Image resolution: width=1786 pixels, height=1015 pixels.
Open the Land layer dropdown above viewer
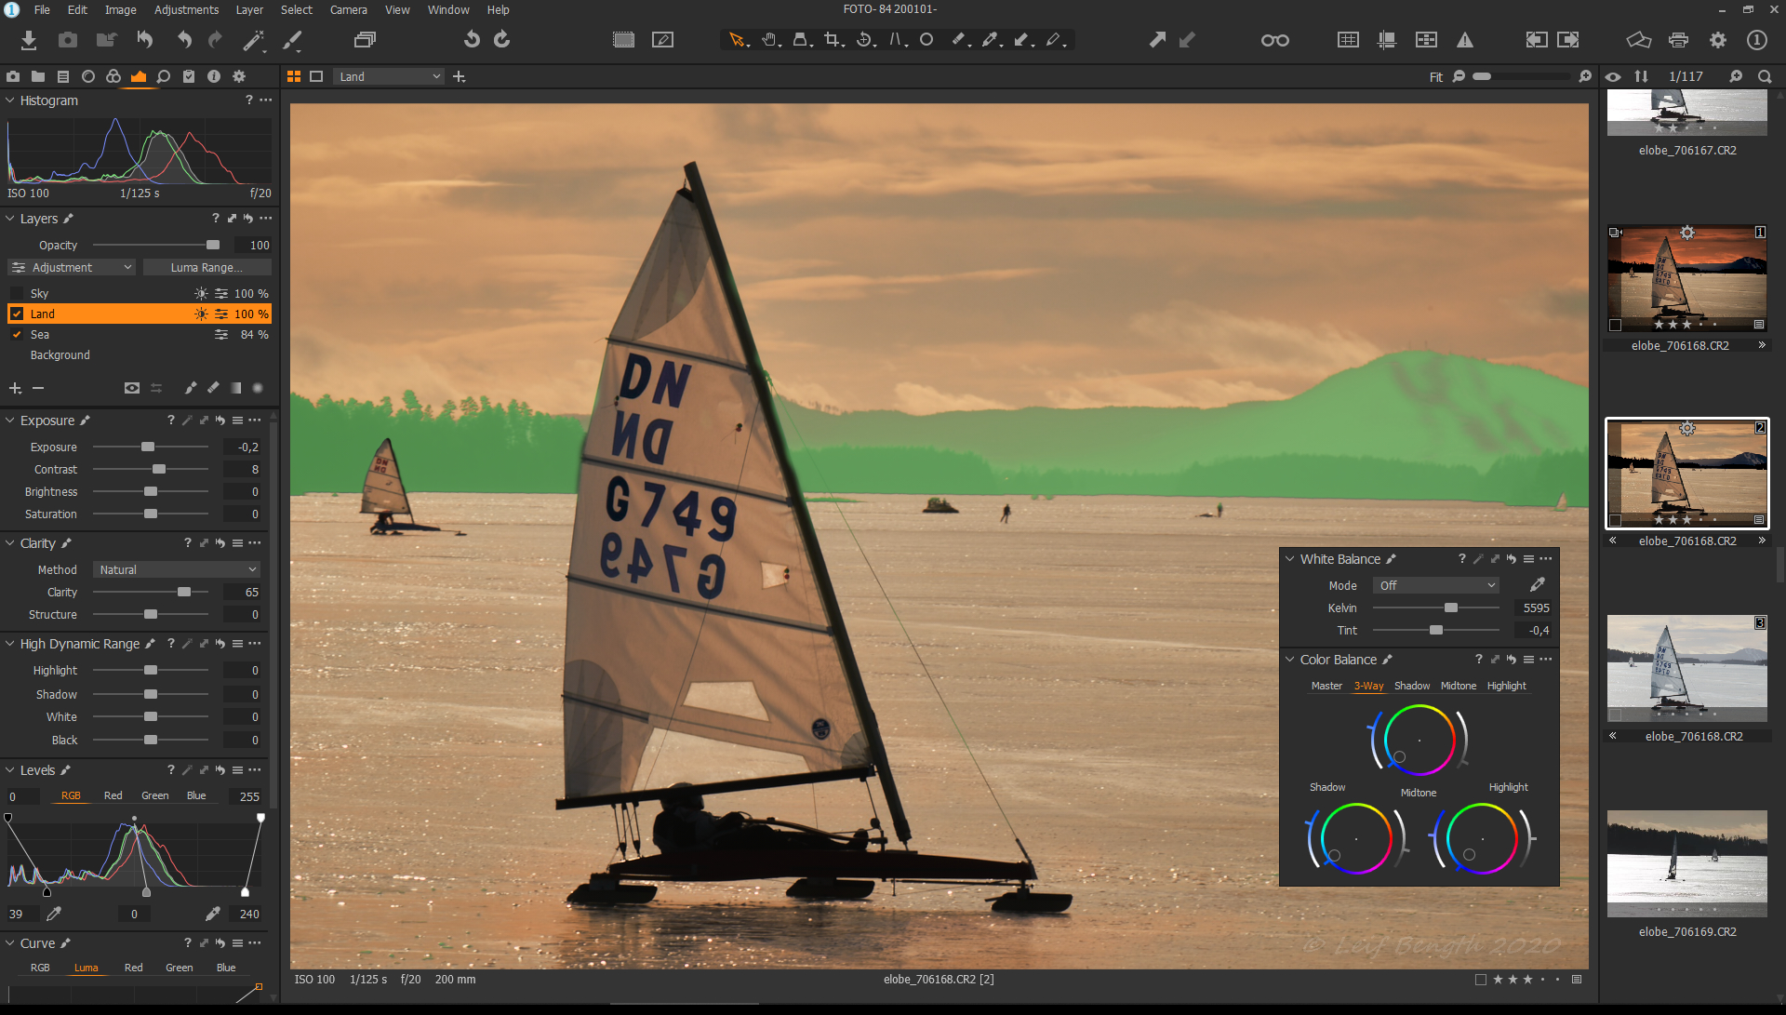tap(389, 76)
